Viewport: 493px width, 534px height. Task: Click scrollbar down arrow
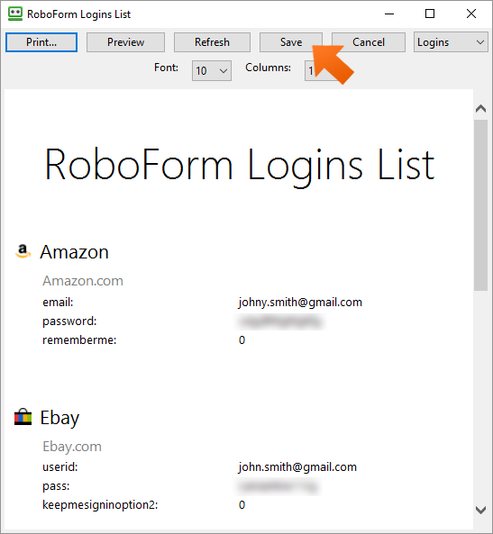(480, 510)
